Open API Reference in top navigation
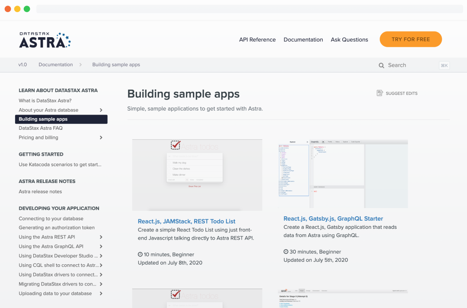467x308 pixels. [x=257, y=40]
